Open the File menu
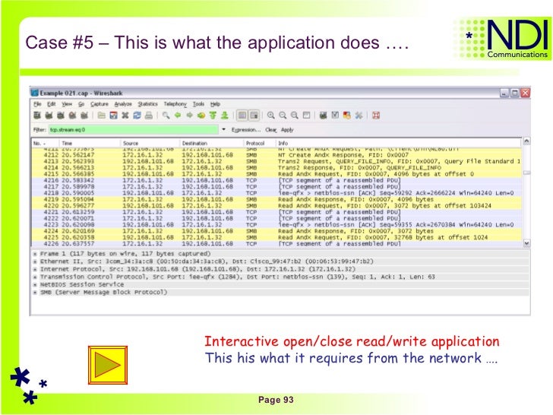The width and height of the screenshot is (553, 415). pyautogui.click(x=37, y=104)
